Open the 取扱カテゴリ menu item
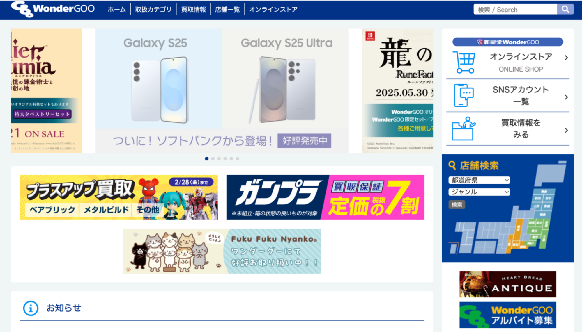The height and width of the screenshot is (332, 582). [153, 9]
